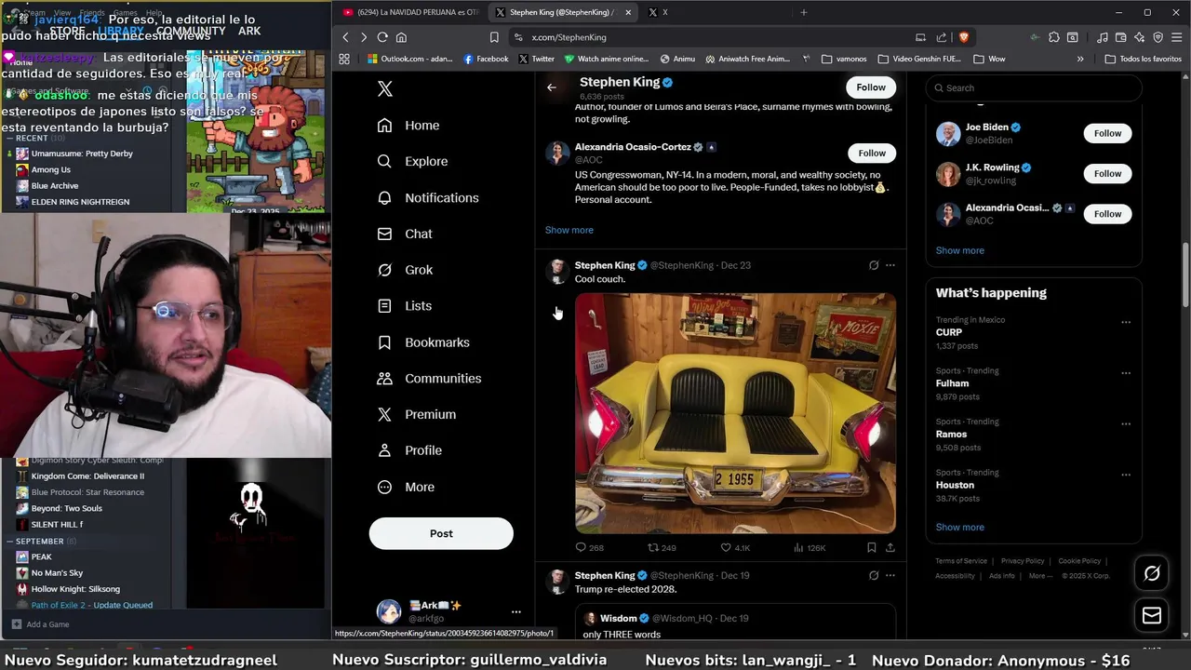The height and width of the screenshot is (670, 1191).
Task: Follow Joe Biden
Action: pos(1107,133)
